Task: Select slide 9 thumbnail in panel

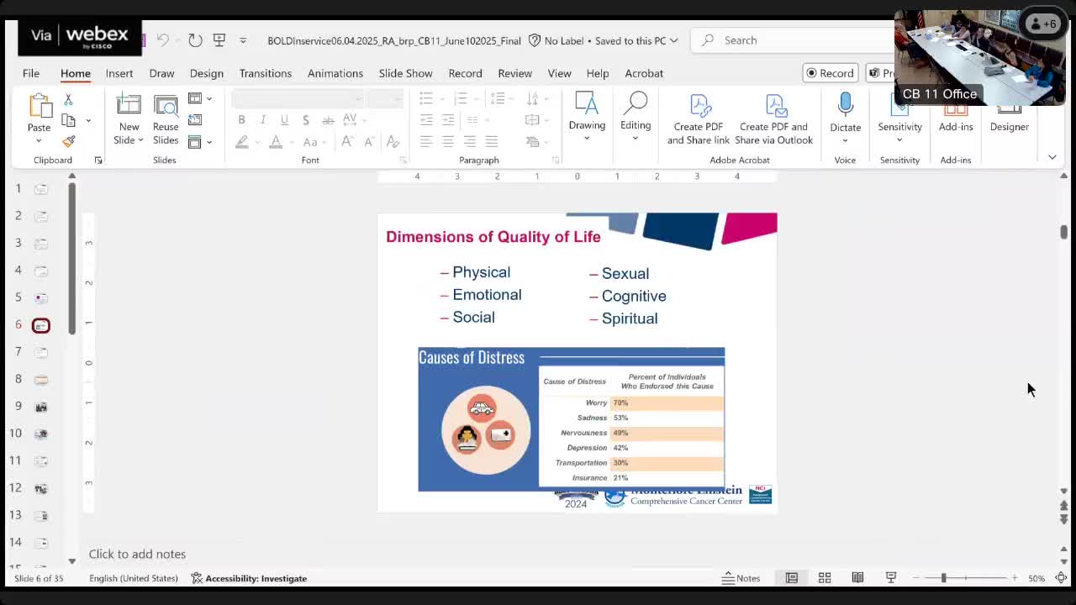Action: point(40,407)
